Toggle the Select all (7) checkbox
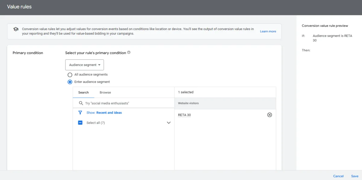 click(x=80, y=123)
